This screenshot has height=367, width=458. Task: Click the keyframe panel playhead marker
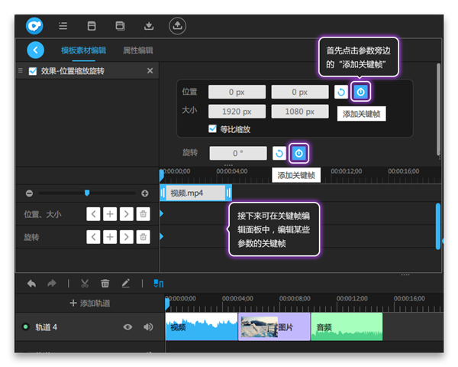point(161,175)
